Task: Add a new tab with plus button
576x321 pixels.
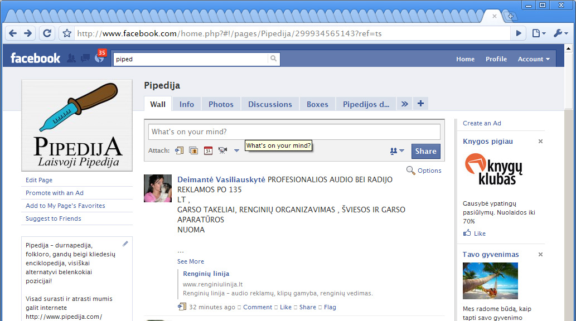Action: [x=420, y=104]
